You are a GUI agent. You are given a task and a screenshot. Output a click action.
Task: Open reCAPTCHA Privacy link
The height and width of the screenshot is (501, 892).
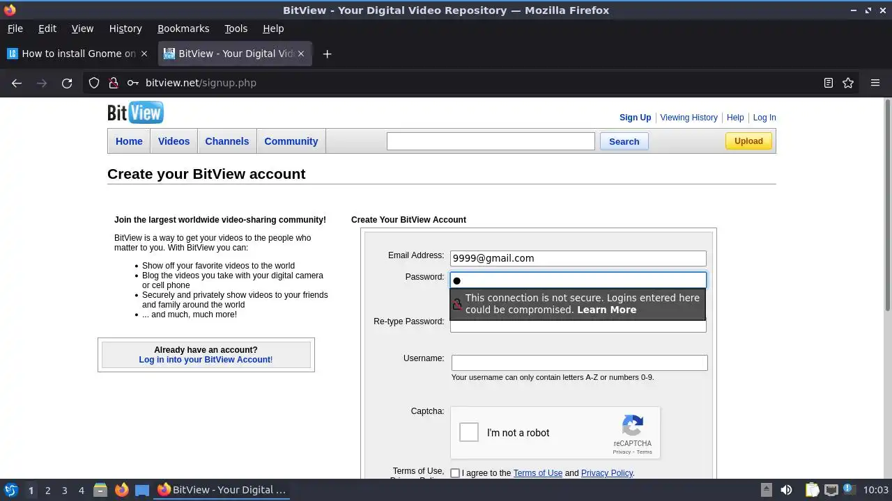click(622, 452)
